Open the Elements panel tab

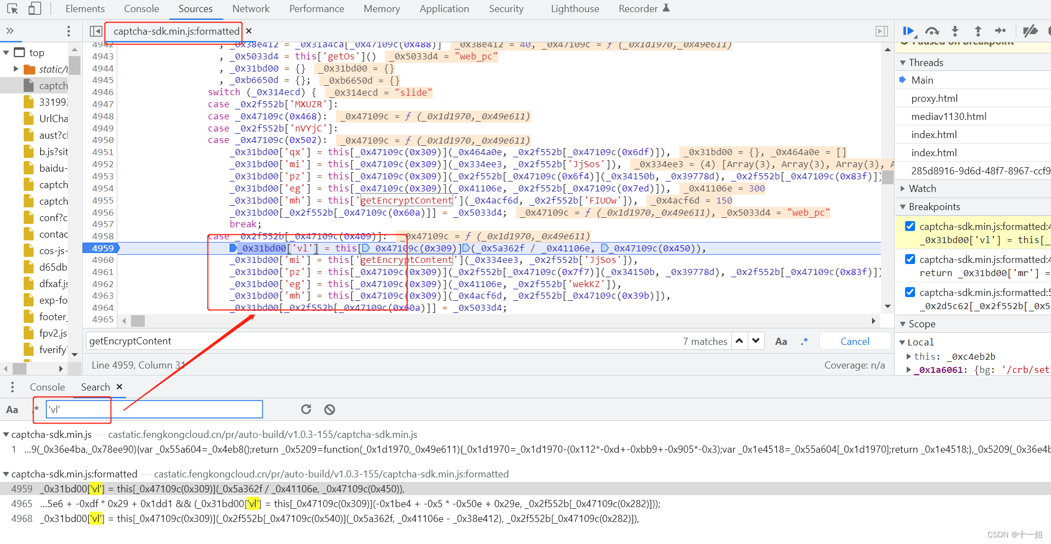85,9
